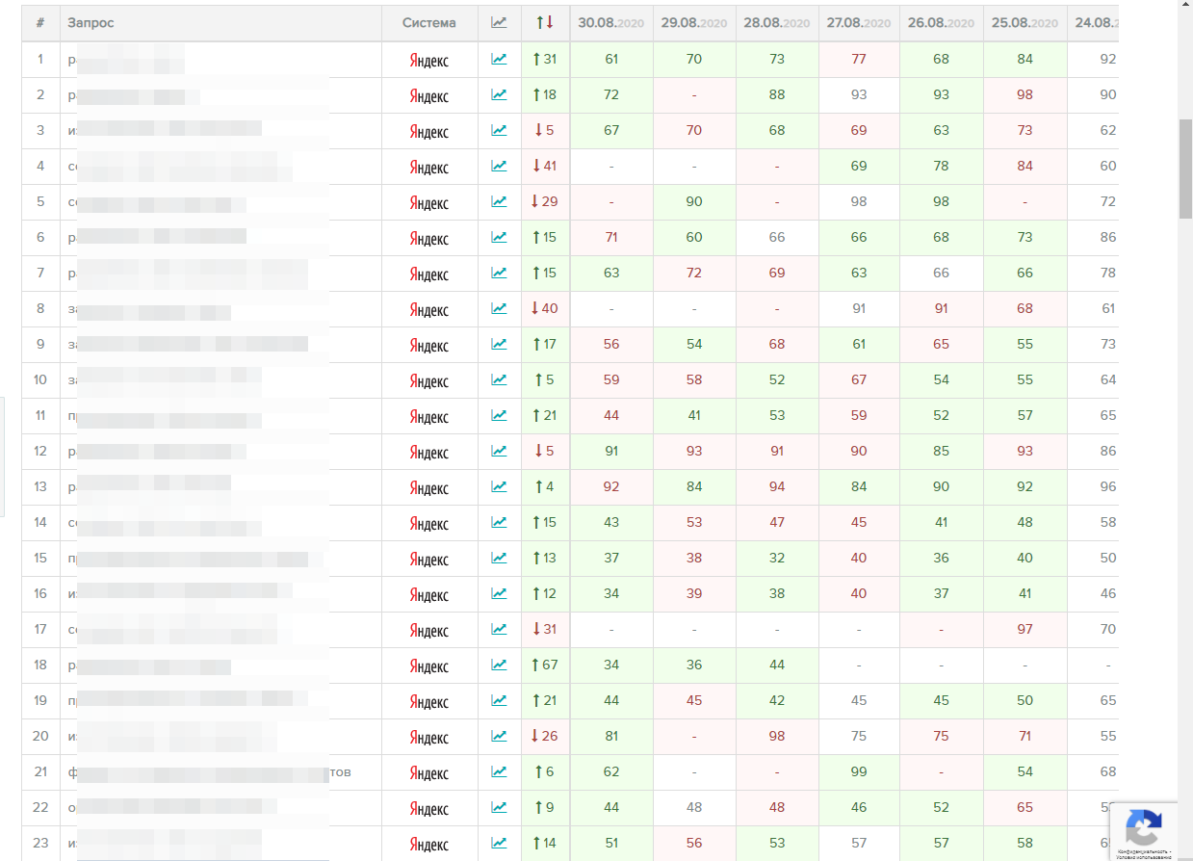Open the chart icon in row 9
1193x861 pixels.
point(499,344)
